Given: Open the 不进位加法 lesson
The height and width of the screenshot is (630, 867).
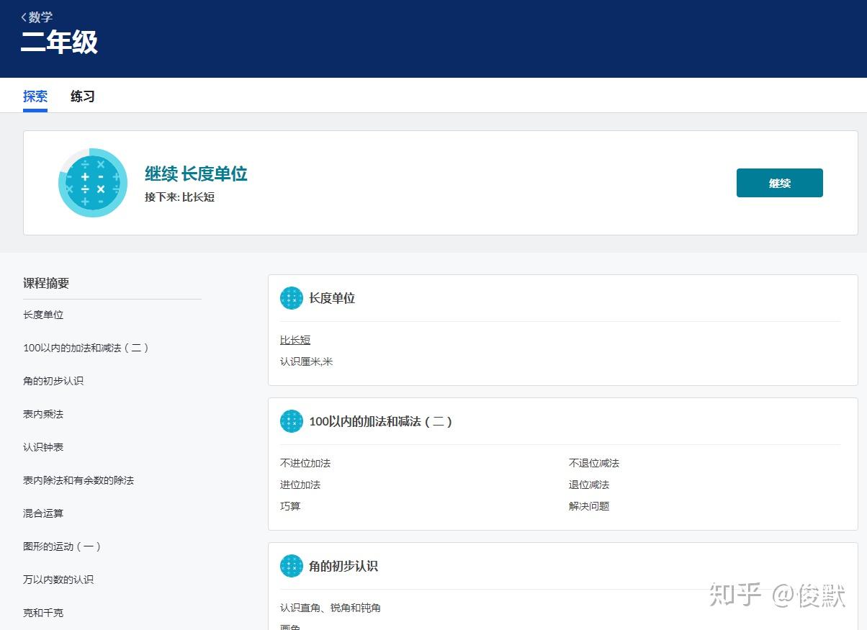Looking at the screenshot, I should click(305, 463).
